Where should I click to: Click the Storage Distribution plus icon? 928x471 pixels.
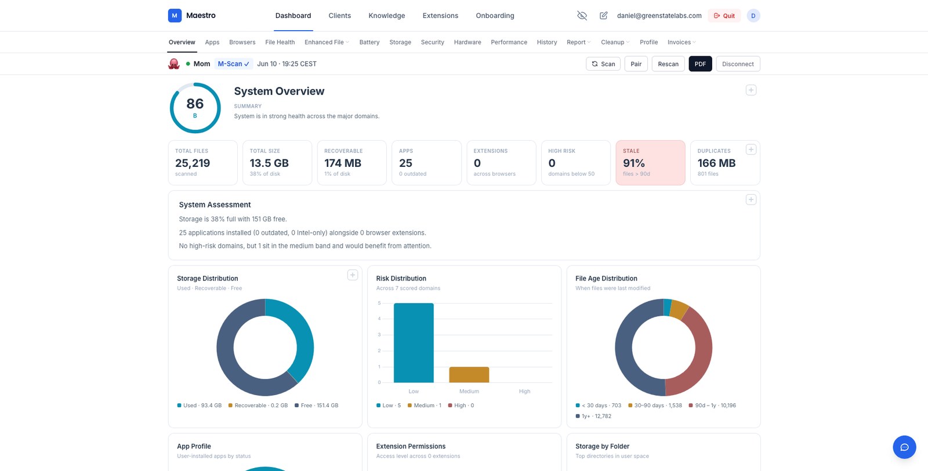click(x=353, y=275)
